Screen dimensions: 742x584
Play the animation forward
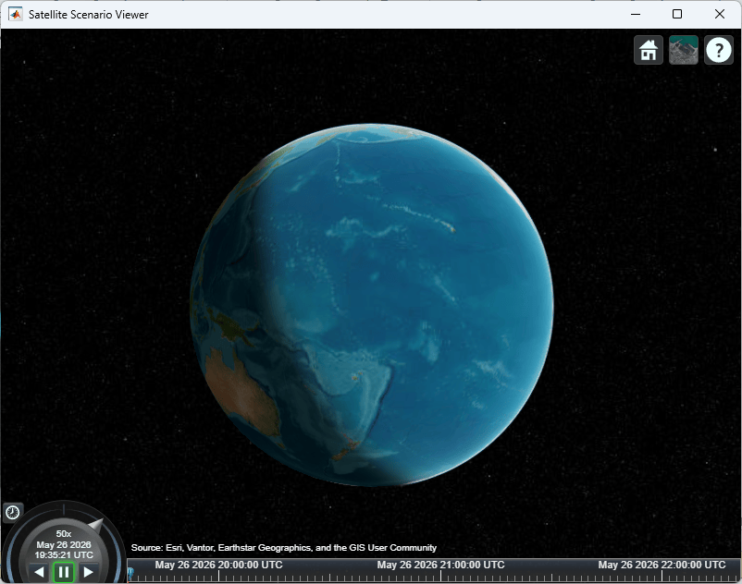(88, 572)
